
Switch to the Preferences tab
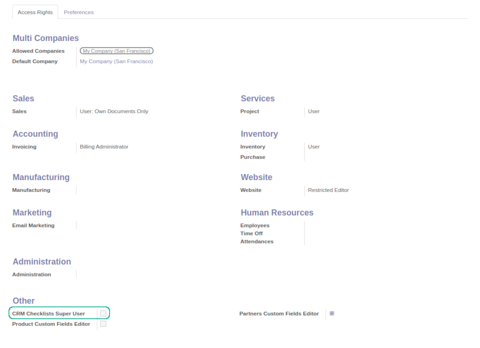79,12
